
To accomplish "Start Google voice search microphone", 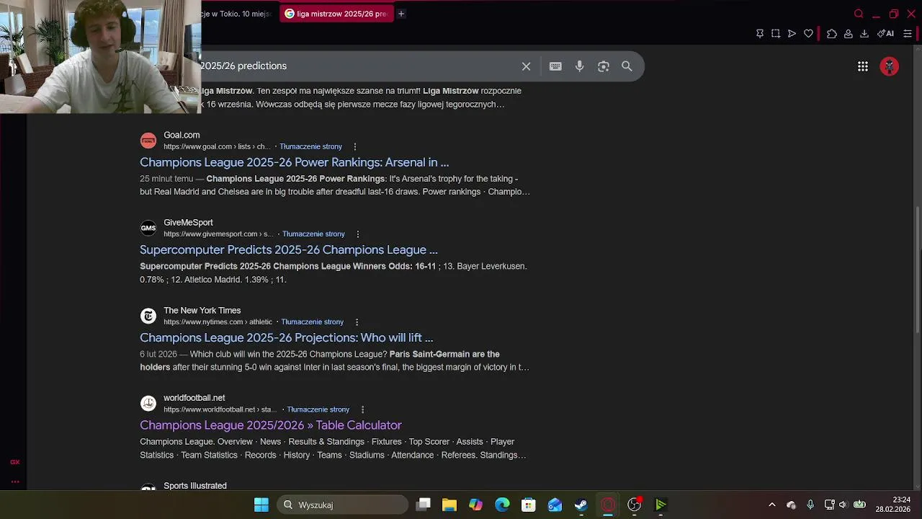I will pyautogui.click(x=579, y=66).
